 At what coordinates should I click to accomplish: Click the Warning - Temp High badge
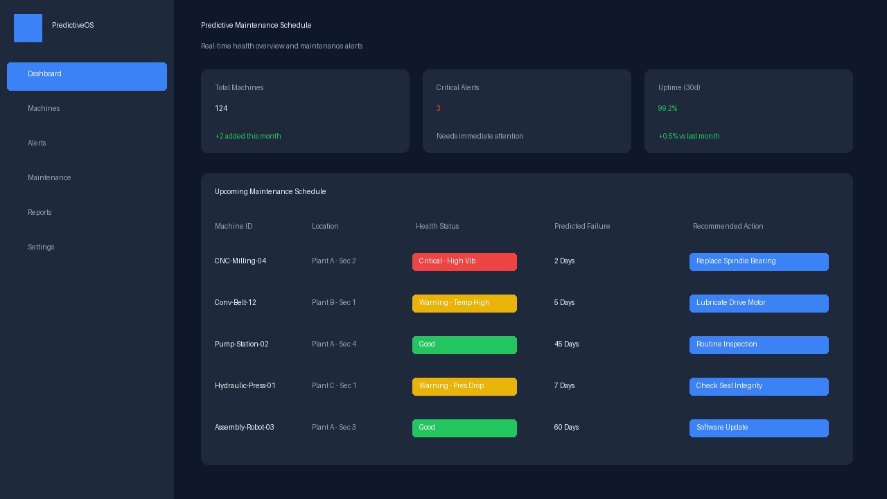(x=464, y=304)
